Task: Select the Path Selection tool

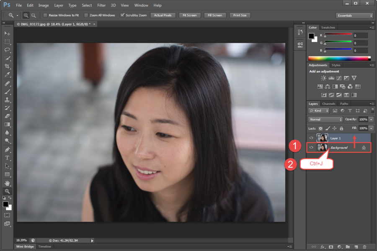Action: click(x=7, y=166)
